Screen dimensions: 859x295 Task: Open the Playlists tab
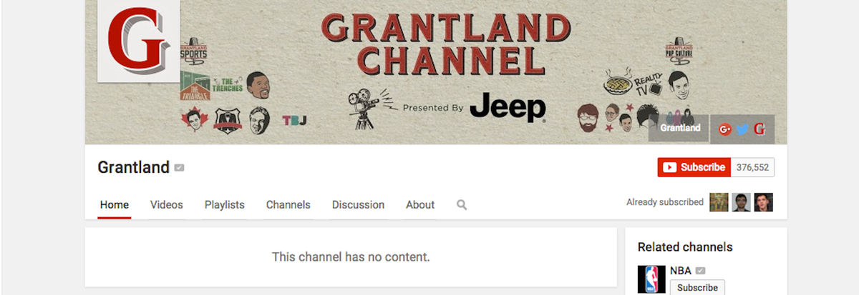point(225,205)
